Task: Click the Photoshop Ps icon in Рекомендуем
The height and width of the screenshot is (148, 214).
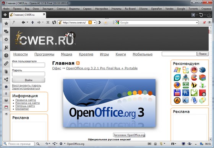Action: click(x=186, y=93)
